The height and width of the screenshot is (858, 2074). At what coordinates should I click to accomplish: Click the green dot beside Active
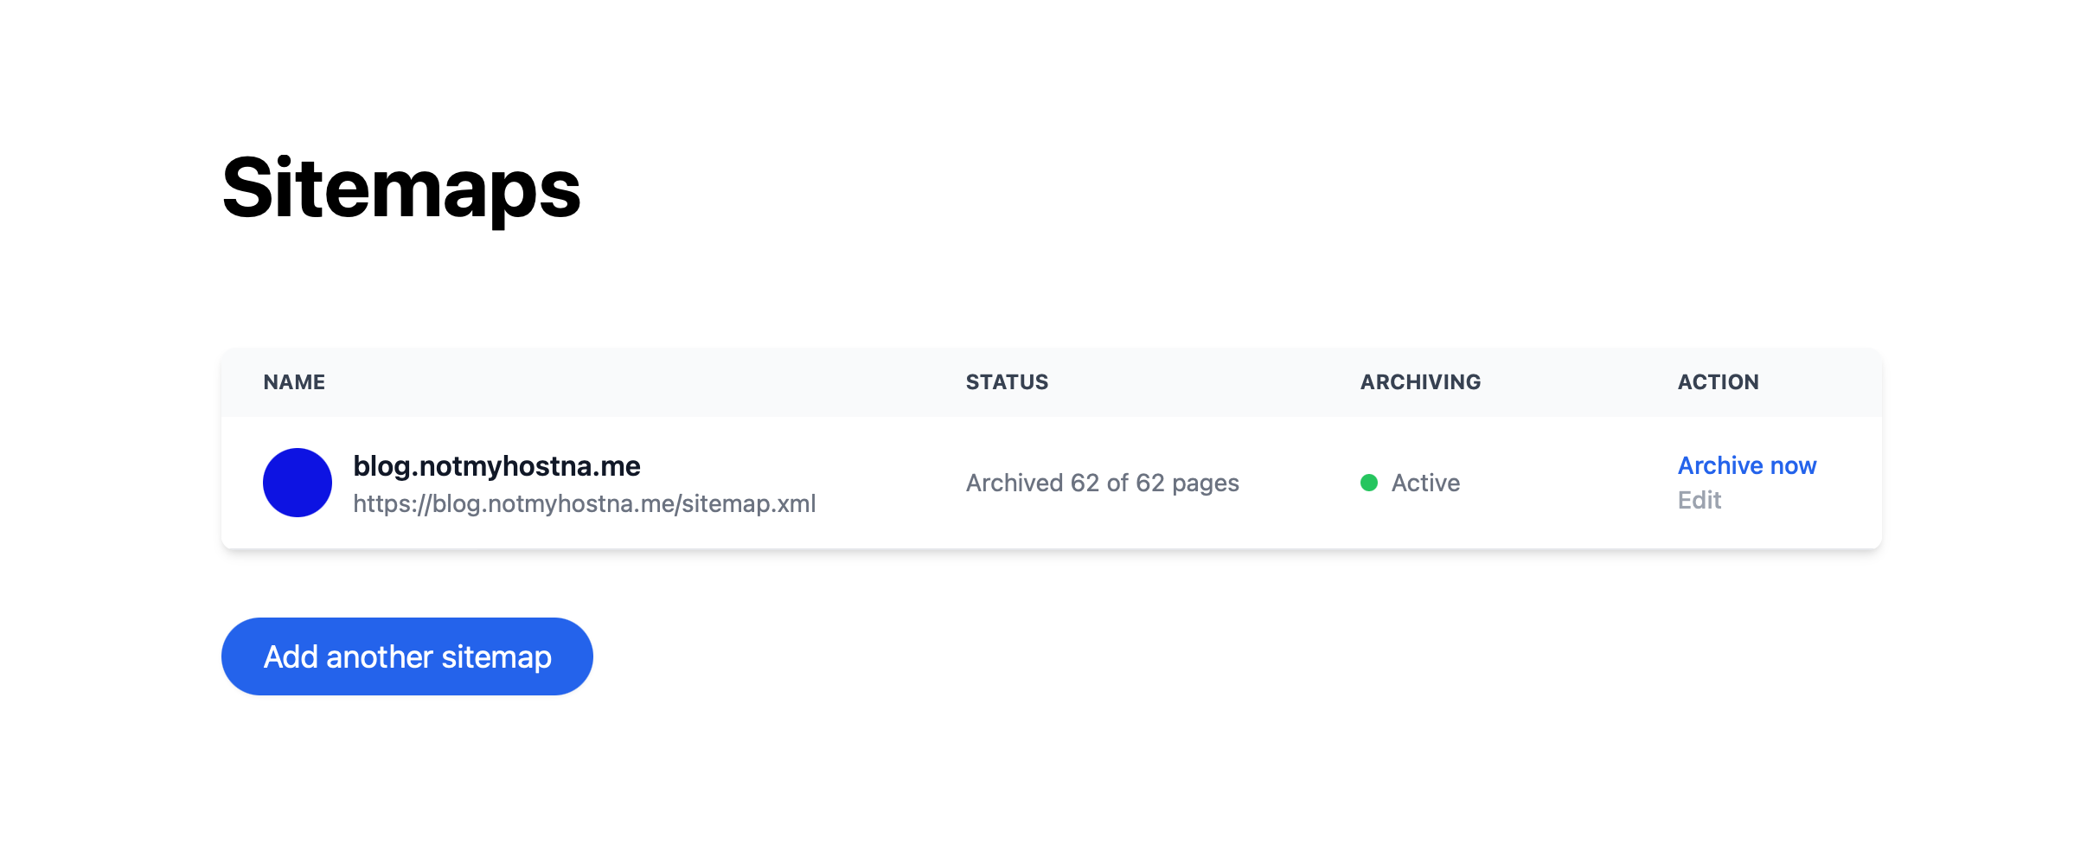click(x=1369, y=483)
